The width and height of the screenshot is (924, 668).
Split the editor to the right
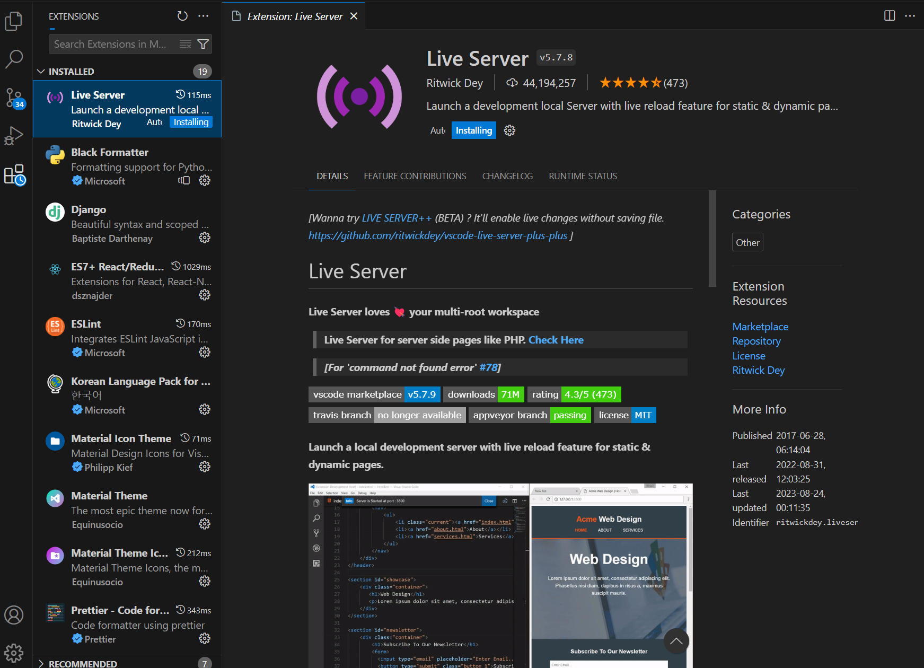coord(890,16)
